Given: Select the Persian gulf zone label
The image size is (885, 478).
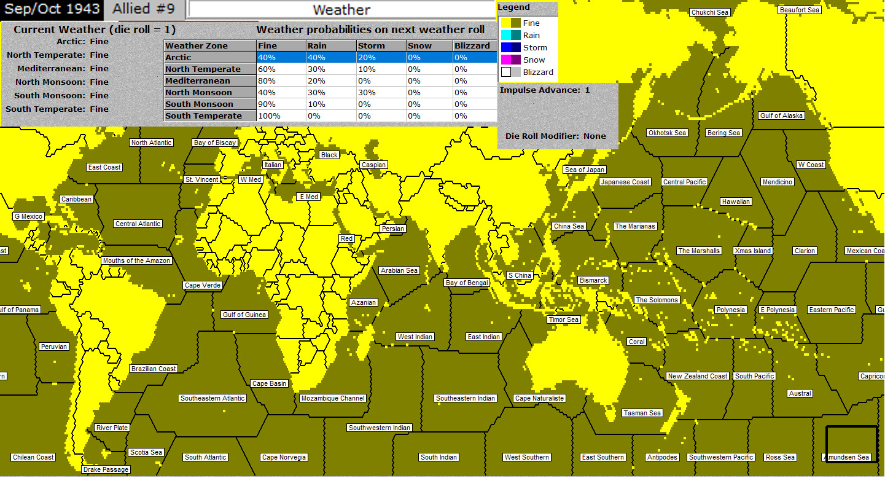Looking at the screenshot, I should pos(393,229).
